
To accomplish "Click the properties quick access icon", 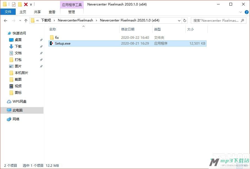I will (14, 4).
